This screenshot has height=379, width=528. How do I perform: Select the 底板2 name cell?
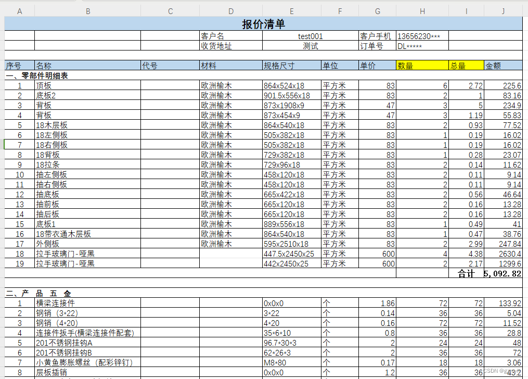tap(87, 95)
